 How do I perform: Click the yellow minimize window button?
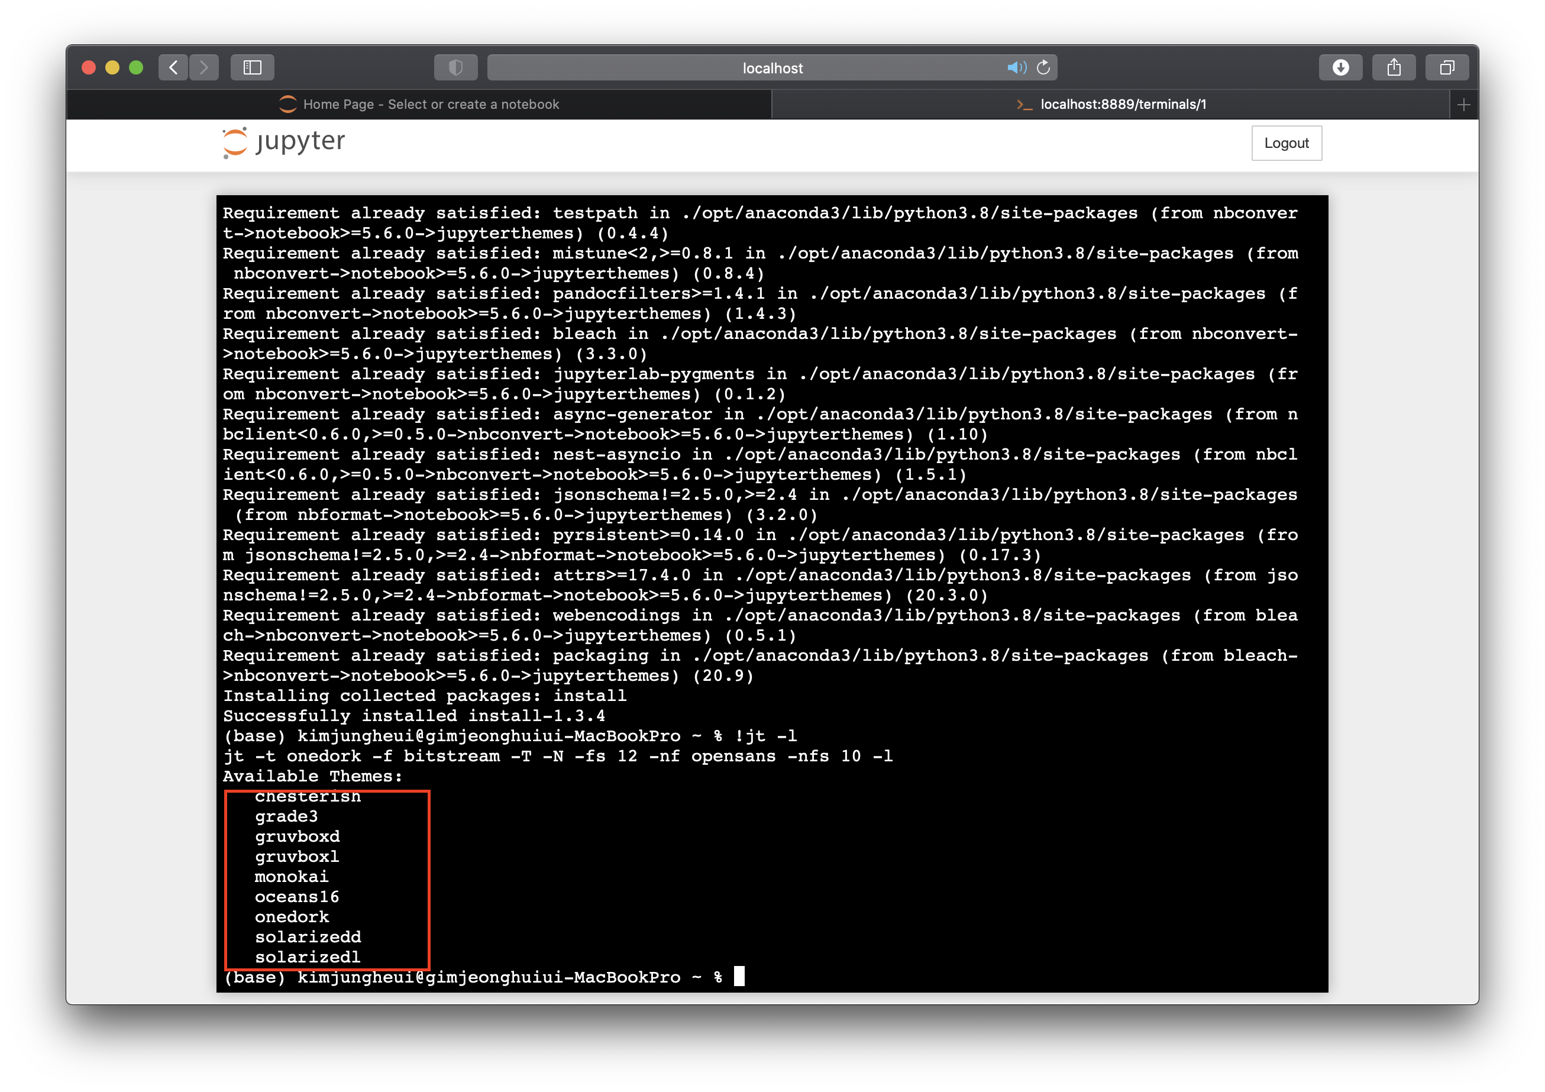(112, 67)
